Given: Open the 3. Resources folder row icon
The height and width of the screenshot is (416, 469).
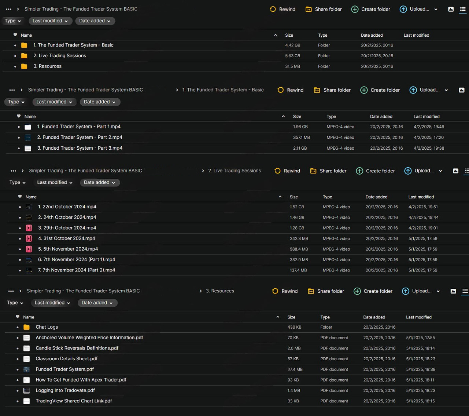Looking at the screenshot, I should 24,66.
